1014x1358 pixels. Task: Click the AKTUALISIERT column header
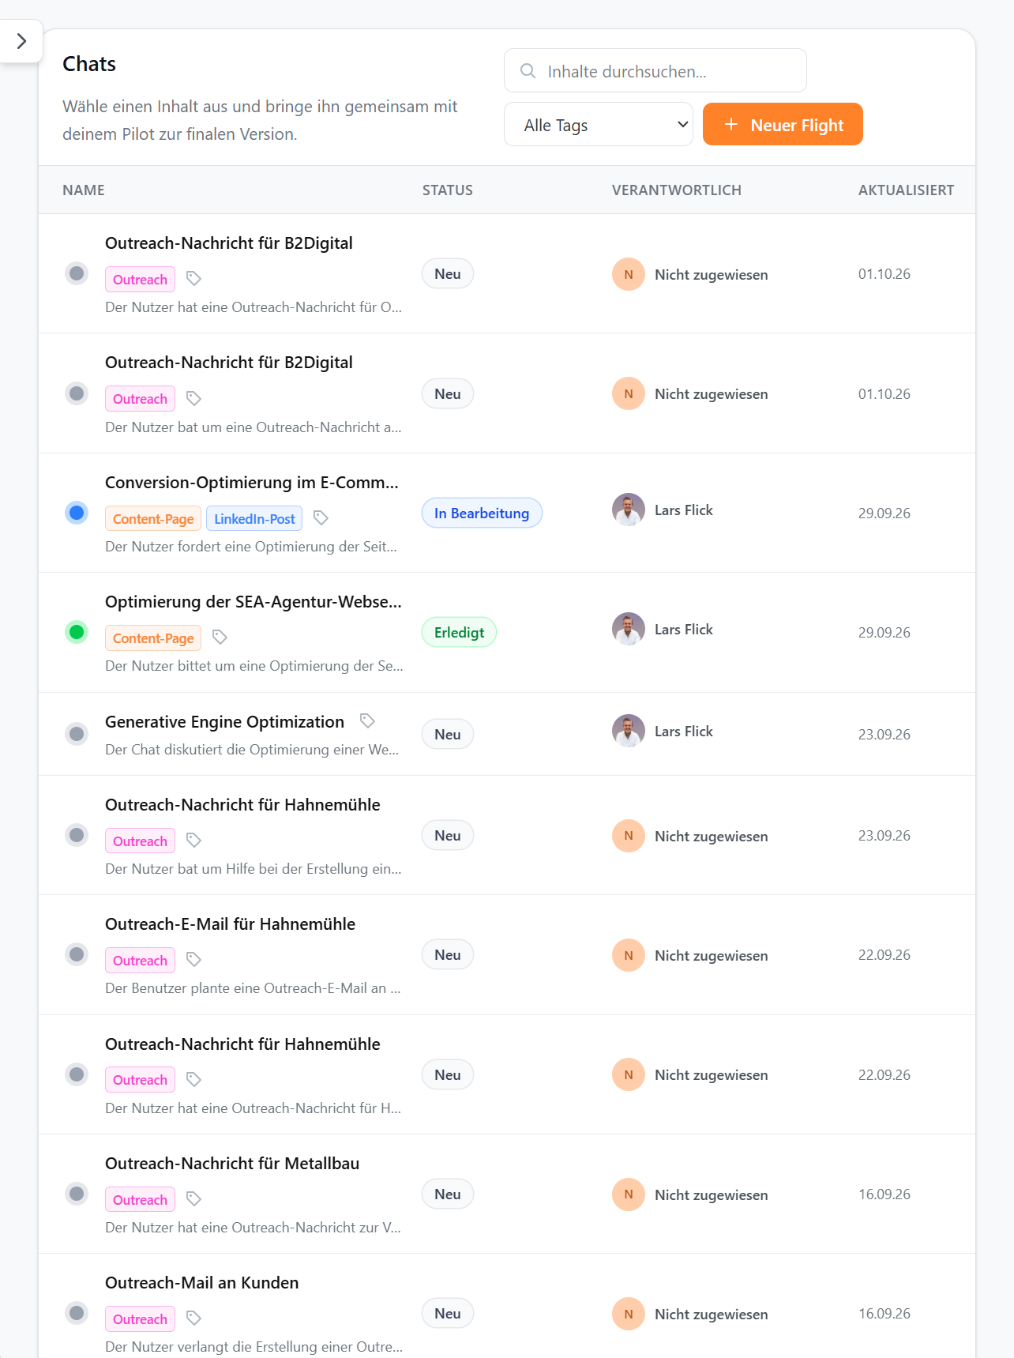click(x=907, y=190)
